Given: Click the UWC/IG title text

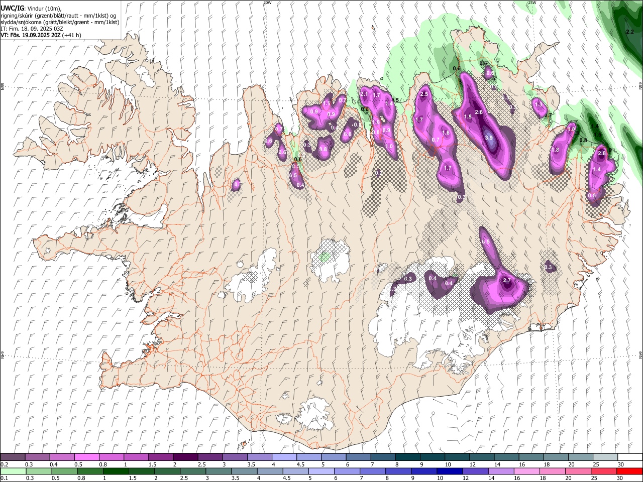Looking at the screenshot, I should click(x=12, y=9).
